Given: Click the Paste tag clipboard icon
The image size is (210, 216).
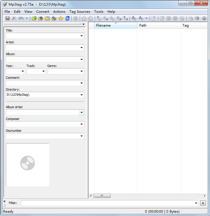Looking at the screenshot, I should click(x=90, y=18).
